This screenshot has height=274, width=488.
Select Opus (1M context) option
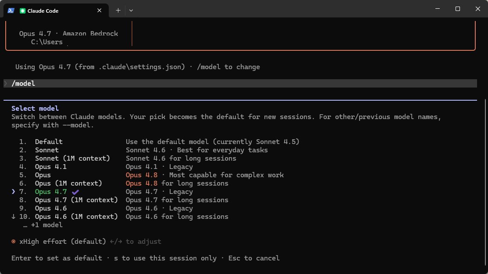[x=68, y=183]
